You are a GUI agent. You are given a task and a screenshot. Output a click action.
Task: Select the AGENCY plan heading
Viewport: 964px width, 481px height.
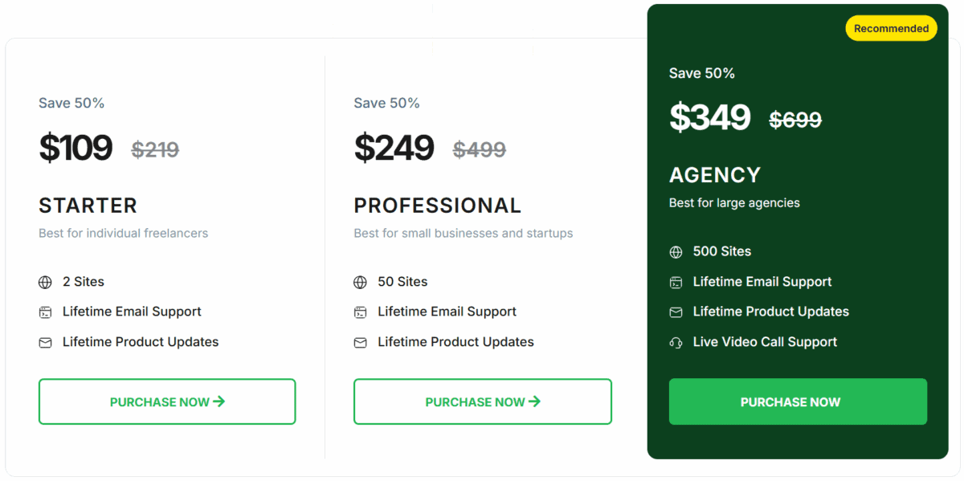714,175
